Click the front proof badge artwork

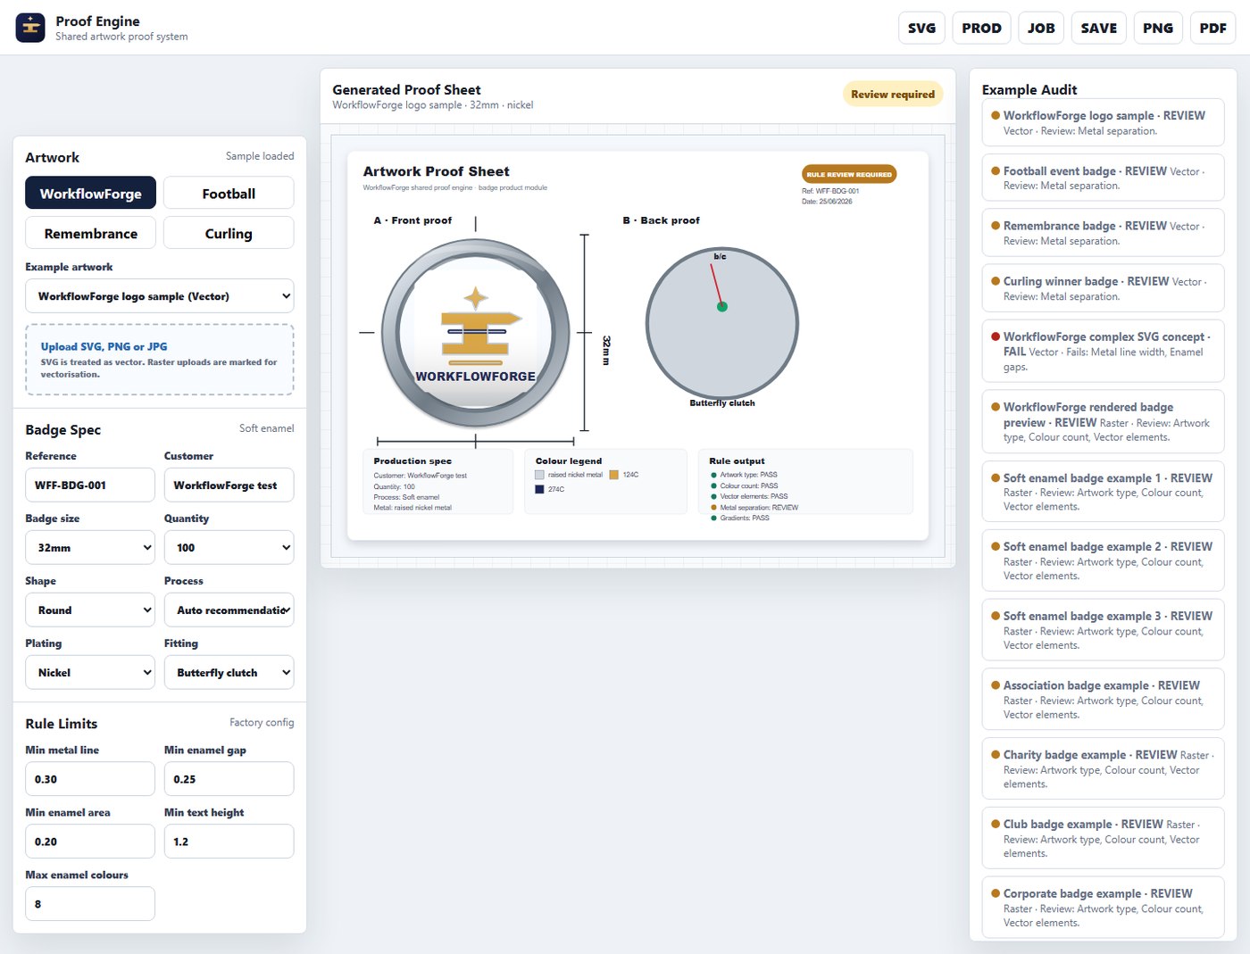point(475,334)
